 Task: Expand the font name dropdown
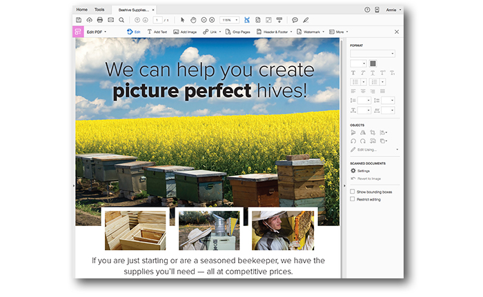tap(373, 53)
